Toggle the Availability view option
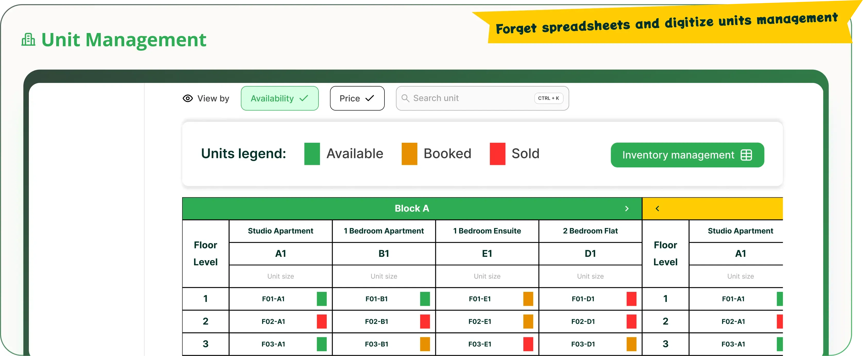Viewport: 863px width, 356px height. pyautogui.click(x=280, y=98)
